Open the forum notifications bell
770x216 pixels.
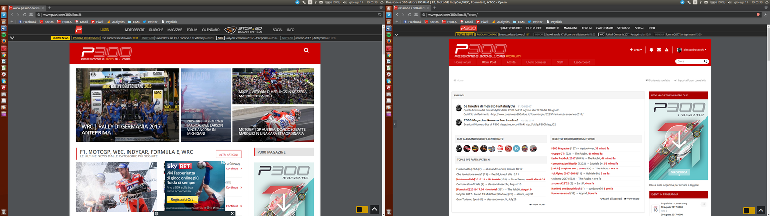click(652, 50)
